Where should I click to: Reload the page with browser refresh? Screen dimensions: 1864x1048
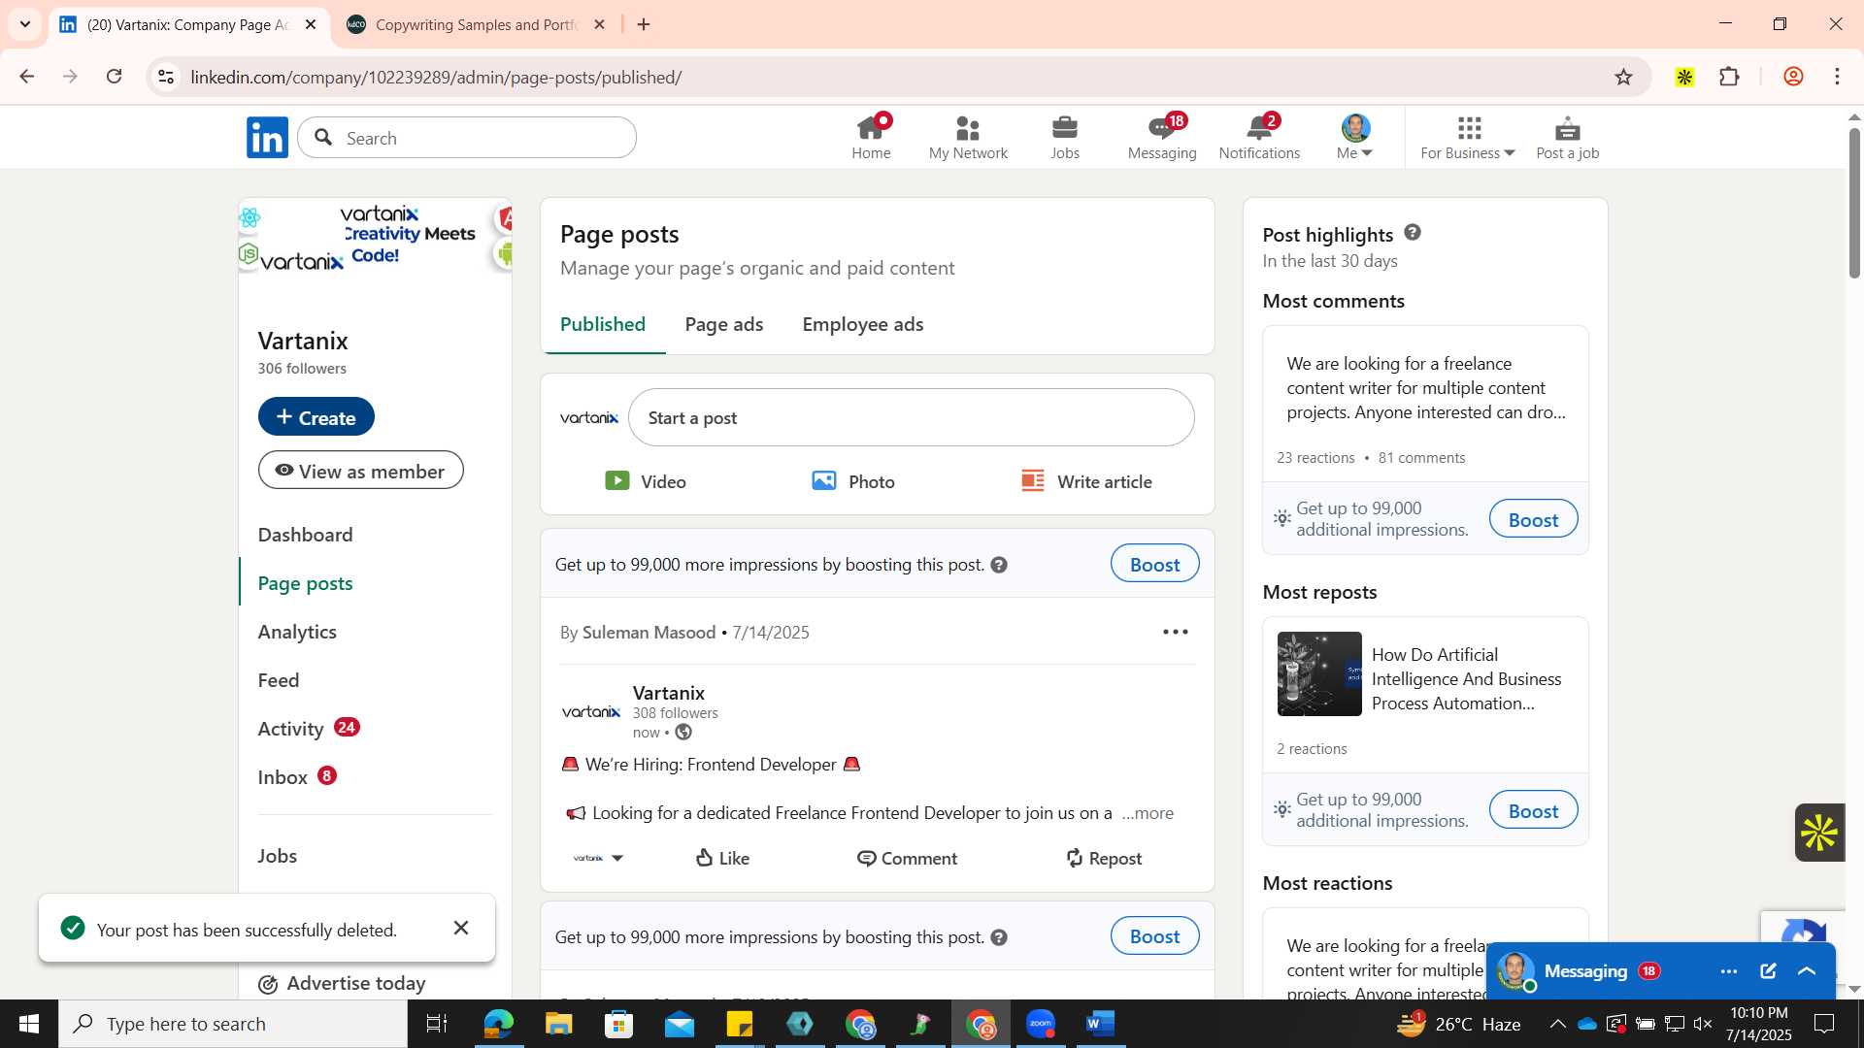[115, 77]
